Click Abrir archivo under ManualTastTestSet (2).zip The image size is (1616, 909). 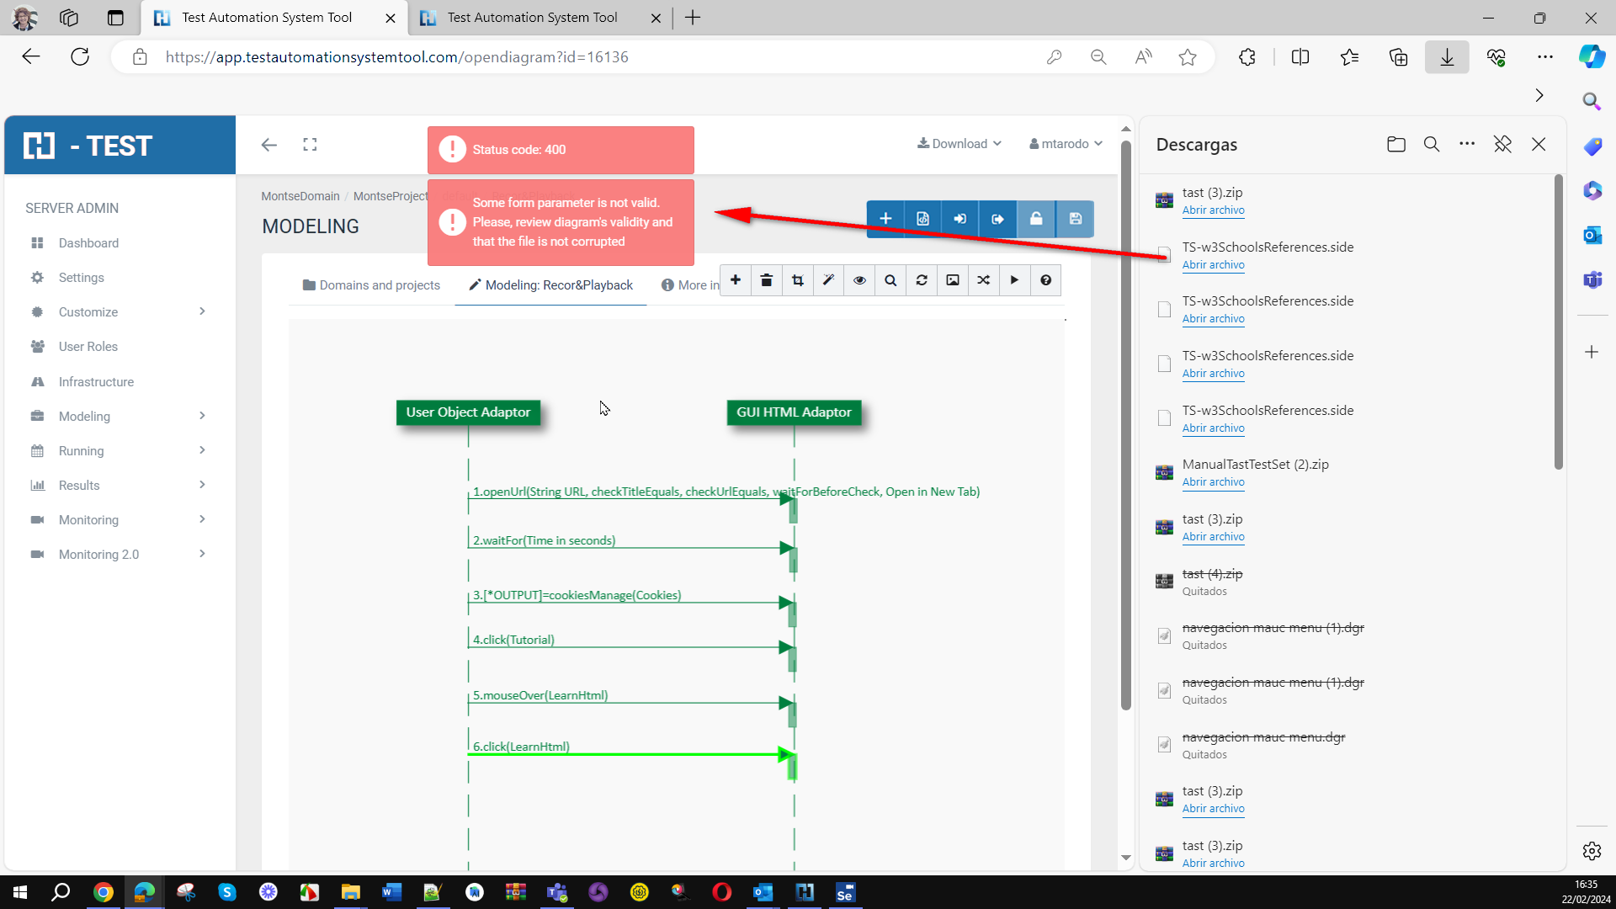pos(1213,482)
